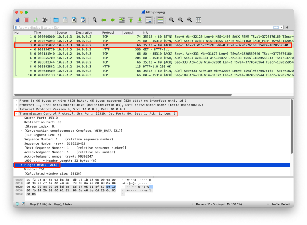Collapse the Transmission Control Protocol section
Screen dimensions: 307x225
coord(16,114)
